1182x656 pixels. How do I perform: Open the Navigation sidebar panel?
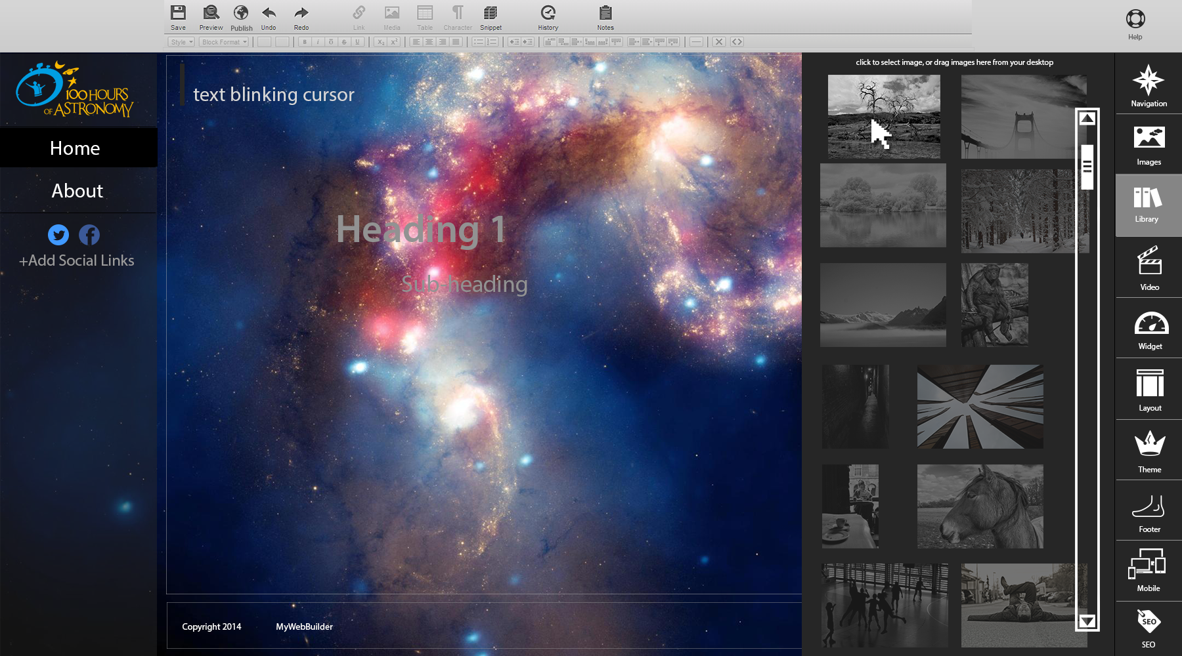1149,85
